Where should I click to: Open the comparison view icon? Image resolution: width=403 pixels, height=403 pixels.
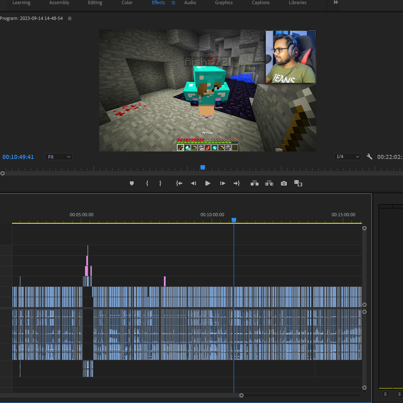coord(298,183)
